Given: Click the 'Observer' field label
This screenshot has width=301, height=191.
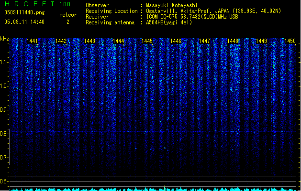Looking at the screenshot, I should [x=97, y=5].
